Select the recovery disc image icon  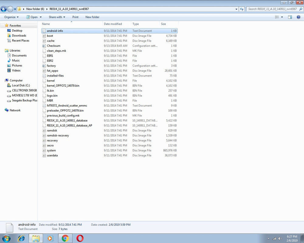tap(44, 141)
